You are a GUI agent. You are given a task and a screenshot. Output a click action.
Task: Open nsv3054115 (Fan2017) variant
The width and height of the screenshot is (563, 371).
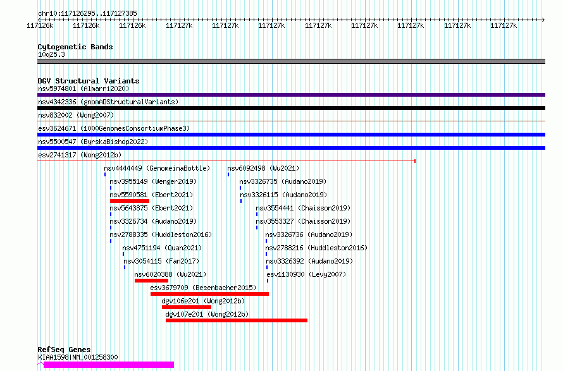(x=161, y=261)
